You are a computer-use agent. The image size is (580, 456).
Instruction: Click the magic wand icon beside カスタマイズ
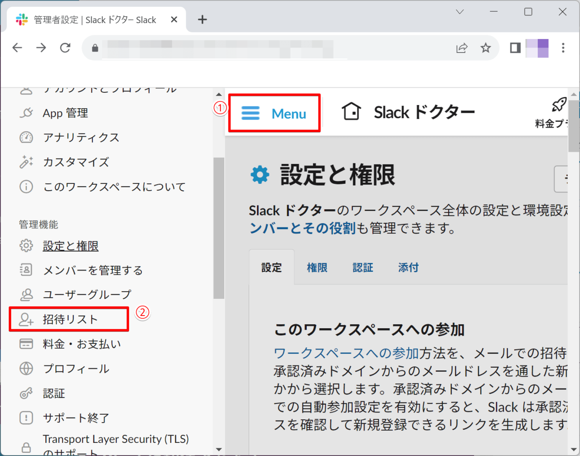(26, 162)
